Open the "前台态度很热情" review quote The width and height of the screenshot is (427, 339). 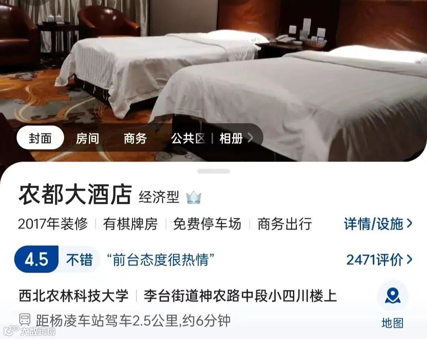coord(161,260)
